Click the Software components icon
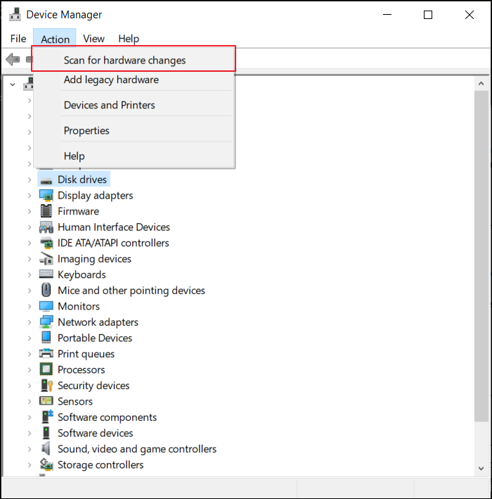492x499 pixels. 46,417
